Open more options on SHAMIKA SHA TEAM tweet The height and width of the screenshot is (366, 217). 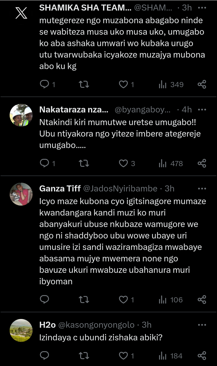[x=202, y=8]
